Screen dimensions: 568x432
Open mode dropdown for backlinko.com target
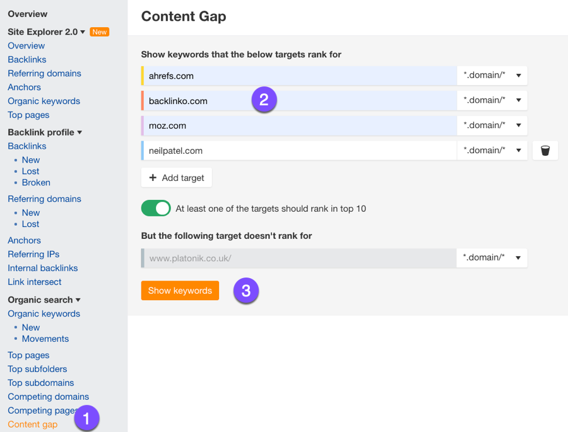pyautogui.click(x=492, y=100)
